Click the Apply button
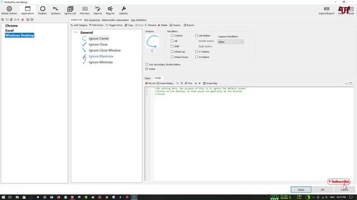The width and height of the screenshot is (357, 200). (x=301, y=189)
